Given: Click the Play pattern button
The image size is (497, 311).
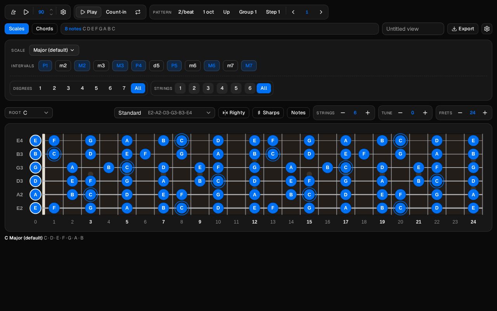Looking at the screenshot, I should pos(89,12).
